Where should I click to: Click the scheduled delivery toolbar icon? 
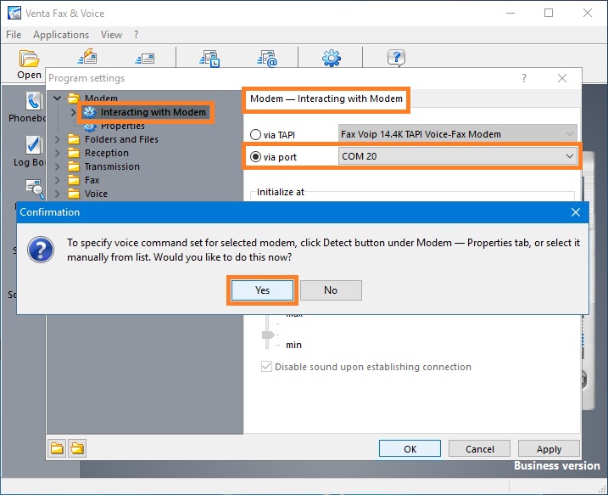(x=209, y=59)
